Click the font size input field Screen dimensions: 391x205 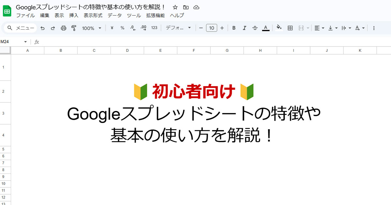(211, 28)
